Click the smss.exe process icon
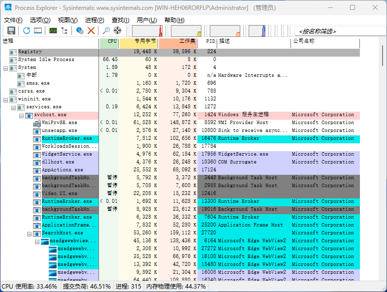This screenshot has width=387, height=292. tap(21, 84)
